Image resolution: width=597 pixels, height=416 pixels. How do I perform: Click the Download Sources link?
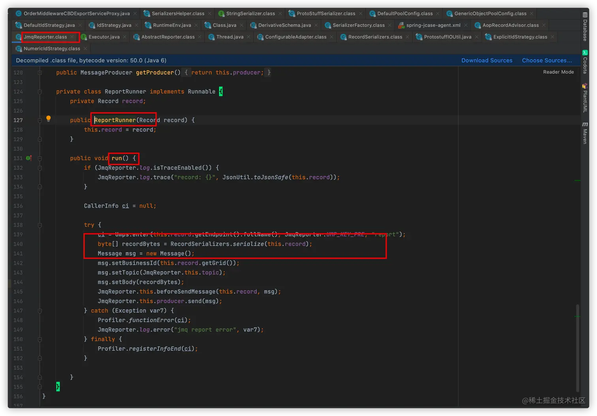[487, 60]
